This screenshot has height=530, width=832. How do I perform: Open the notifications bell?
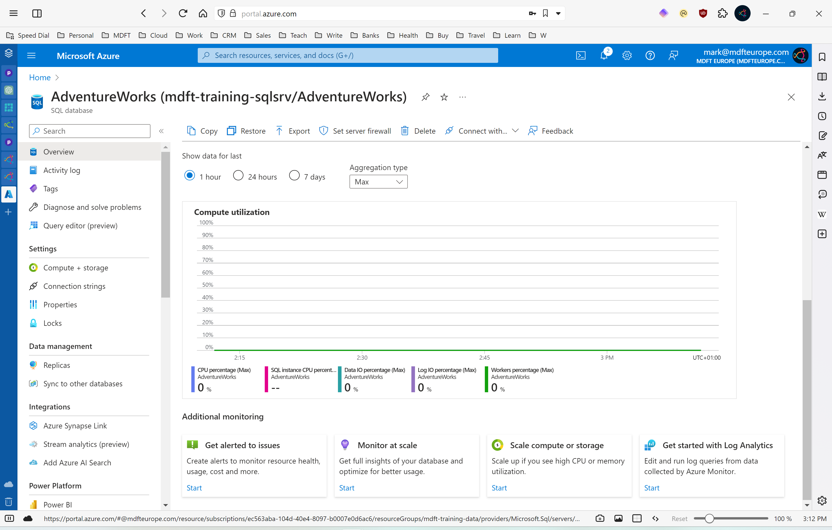click(x=604, y=56)
